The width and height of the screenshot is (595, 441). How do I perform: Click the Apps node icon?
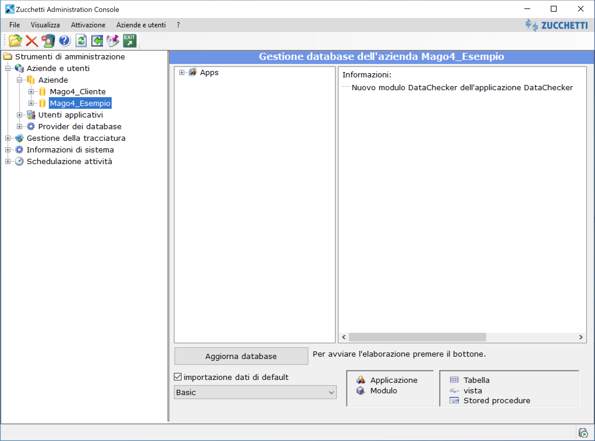pyautogui.click(x=193, y=72)
